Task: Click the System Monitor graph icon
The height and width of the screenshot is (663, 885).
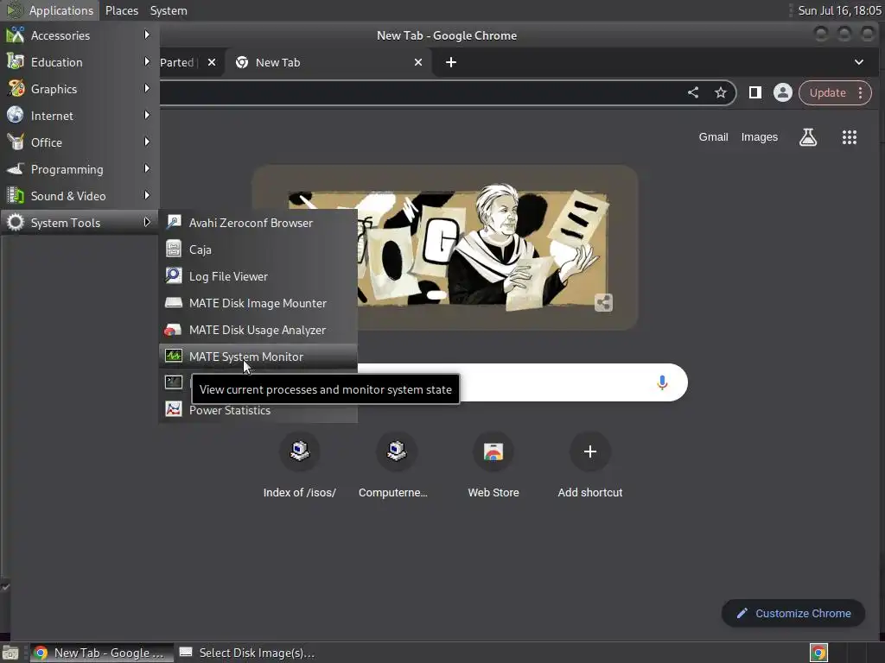Action: 173,356
